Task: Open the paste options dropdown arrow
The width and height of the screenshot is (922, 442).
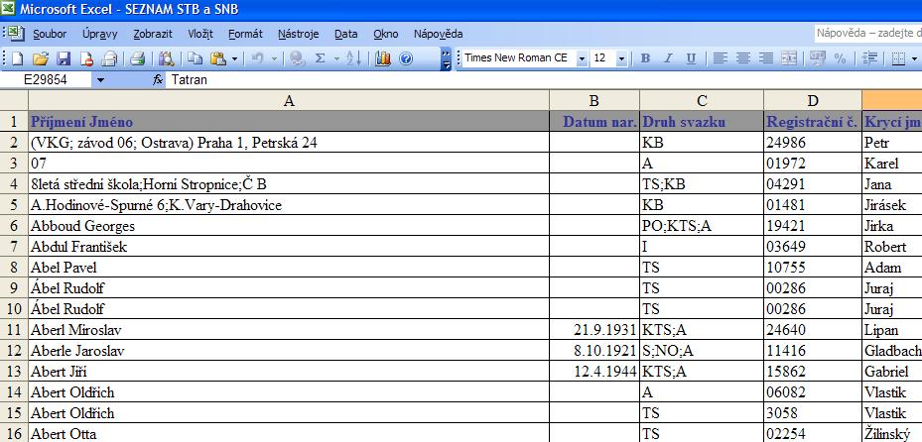Action: (x=234, y=58)
